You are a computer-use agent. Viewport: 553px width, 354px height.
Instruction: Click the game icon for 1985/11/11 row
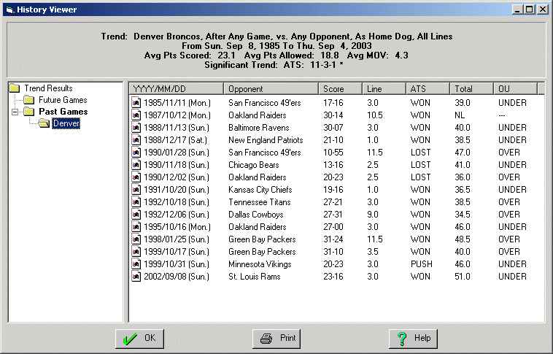click(136, 103)
